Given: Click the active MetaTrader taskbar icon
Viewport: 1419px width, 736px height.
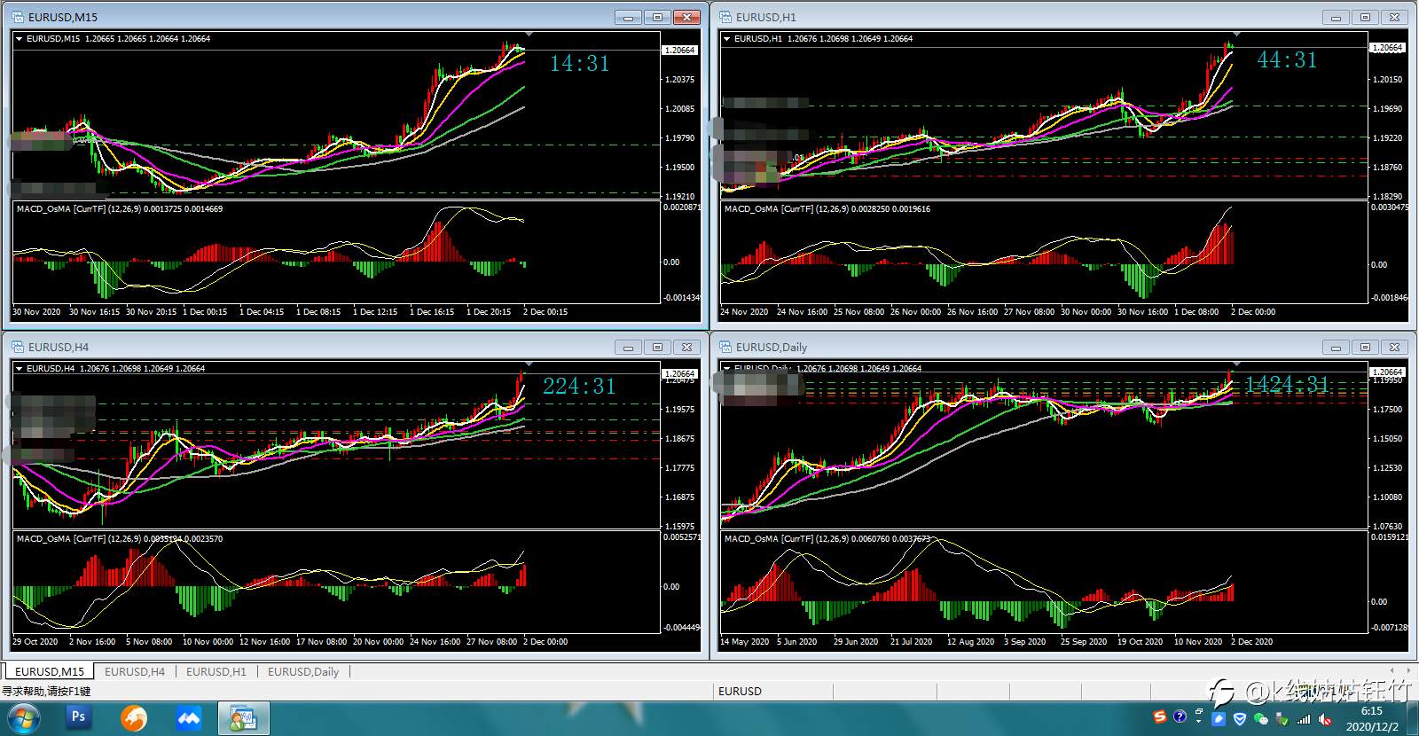Looking at the screenshot, I should [243, 718].
